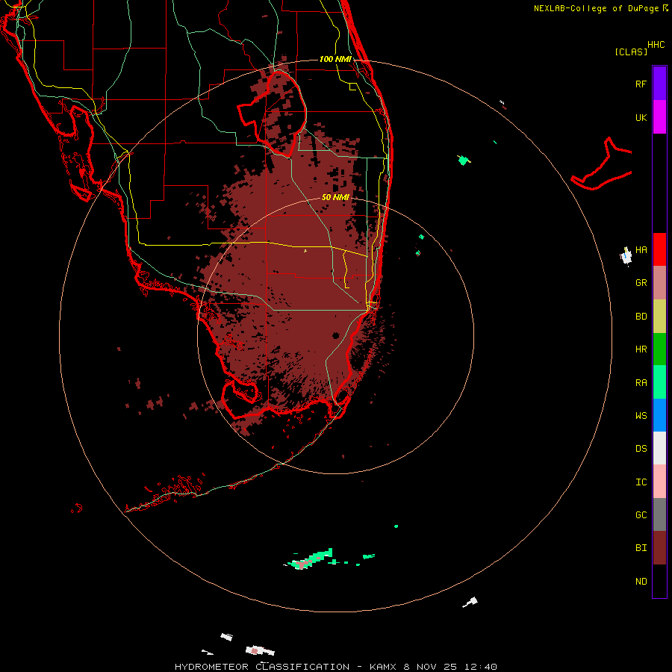Click the 'RF' legend label
Viewport: 672px width, 672px height.
click(641, 84)
